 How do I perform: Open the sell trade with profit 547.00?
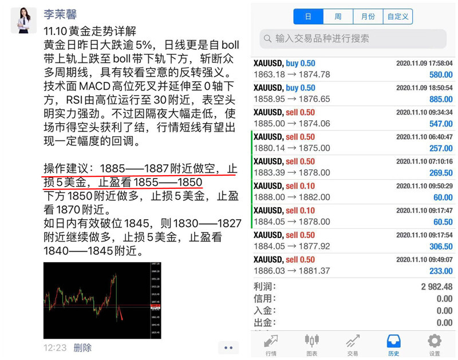coord(353,118)
